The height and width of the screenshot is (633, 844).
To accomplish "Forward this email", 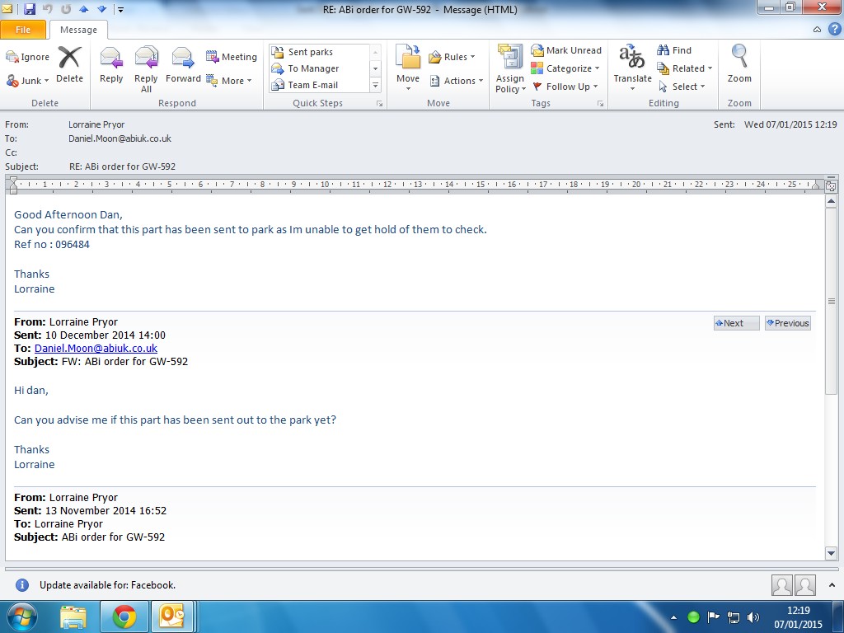I will pyautogui.click(x=183, y=65).
